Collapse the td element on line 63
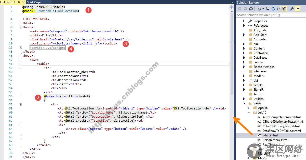Image resolution: width=306 pixels, height=160 pixels. [21, 125]
